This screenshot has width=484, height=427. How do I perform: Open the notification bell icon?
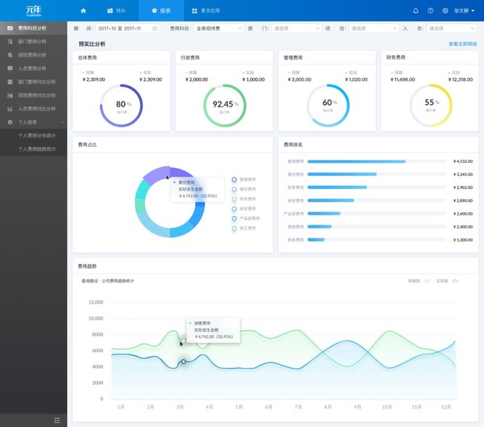415,10
